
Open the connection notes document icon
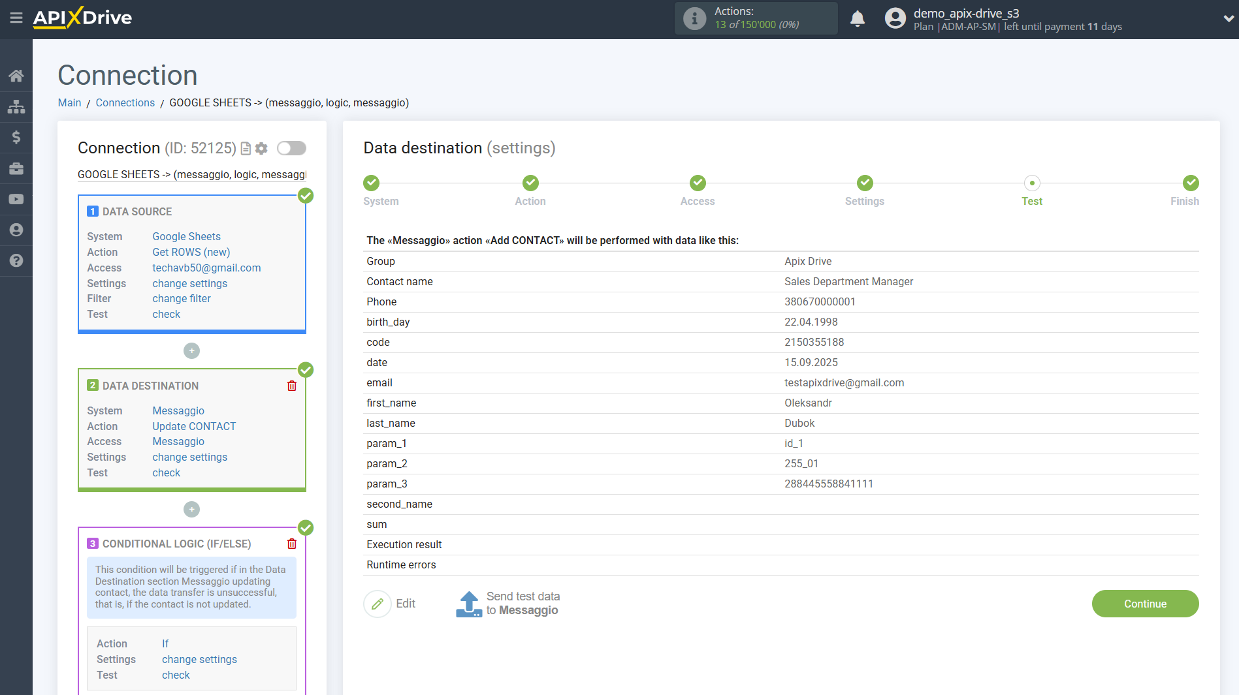coord(246,149)
